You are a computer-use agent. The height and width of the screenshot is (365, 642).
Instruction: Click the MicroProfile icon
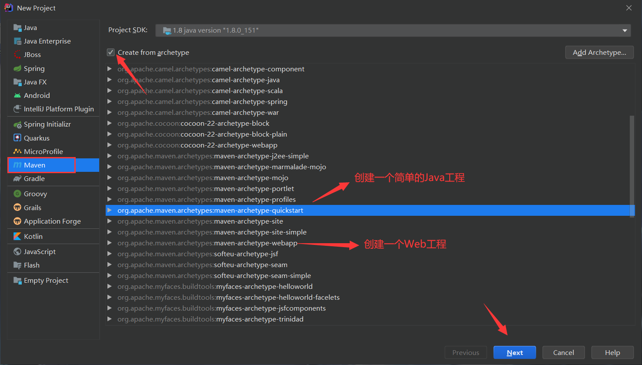(x=17, y=151)
